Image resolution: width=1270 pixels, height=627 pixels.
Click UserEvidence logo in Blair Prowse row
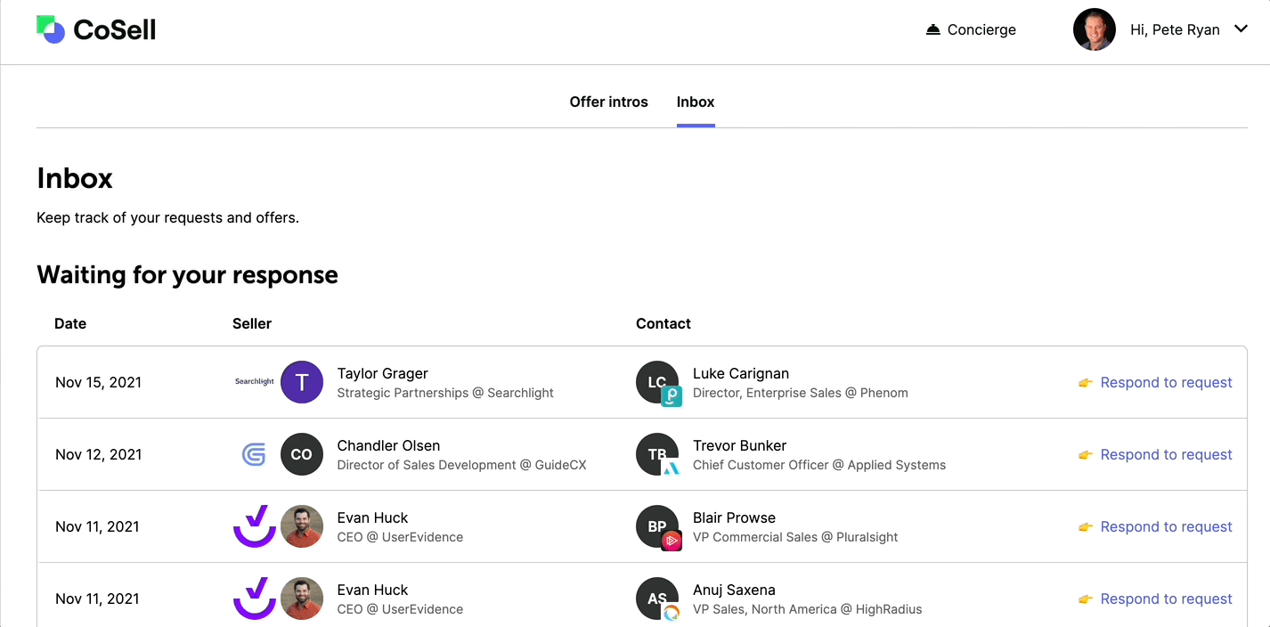255,526
